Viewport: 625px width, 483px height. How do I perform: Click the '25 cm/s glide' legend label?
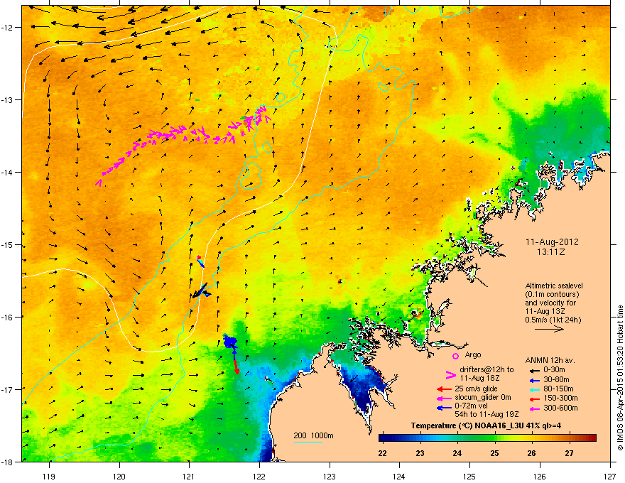pyautogui.click(x=476, y=389)
